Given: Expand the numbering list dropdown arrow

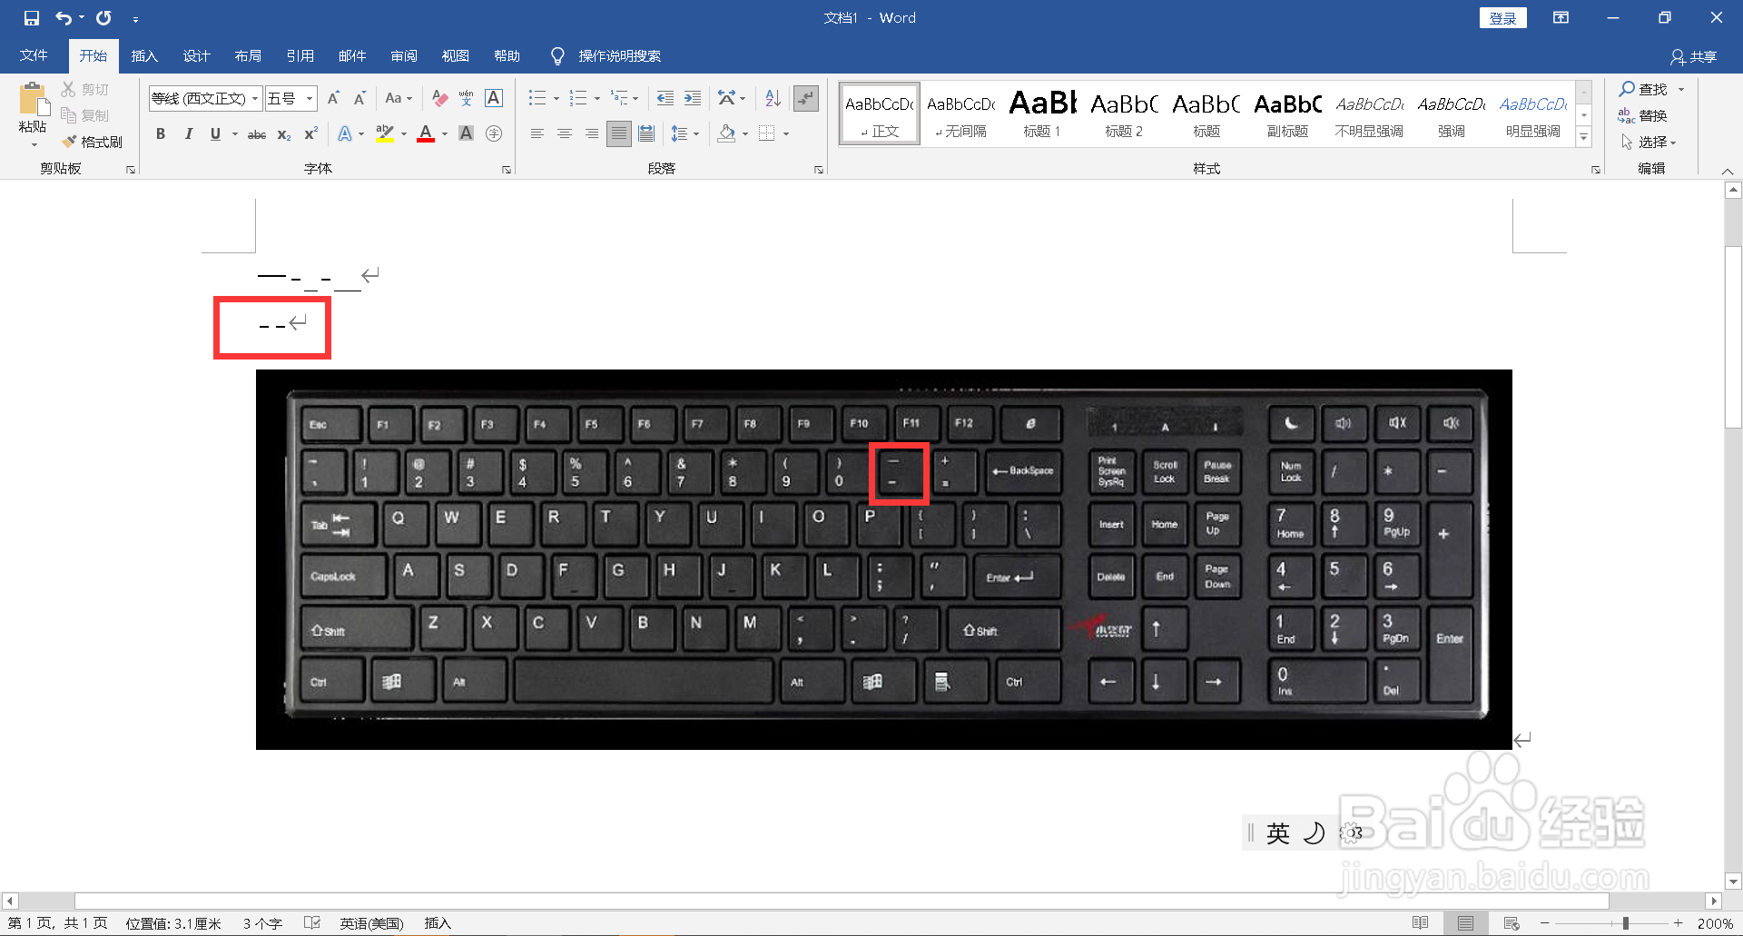Looking at the screenshot, I should click(x=597, y=98).
